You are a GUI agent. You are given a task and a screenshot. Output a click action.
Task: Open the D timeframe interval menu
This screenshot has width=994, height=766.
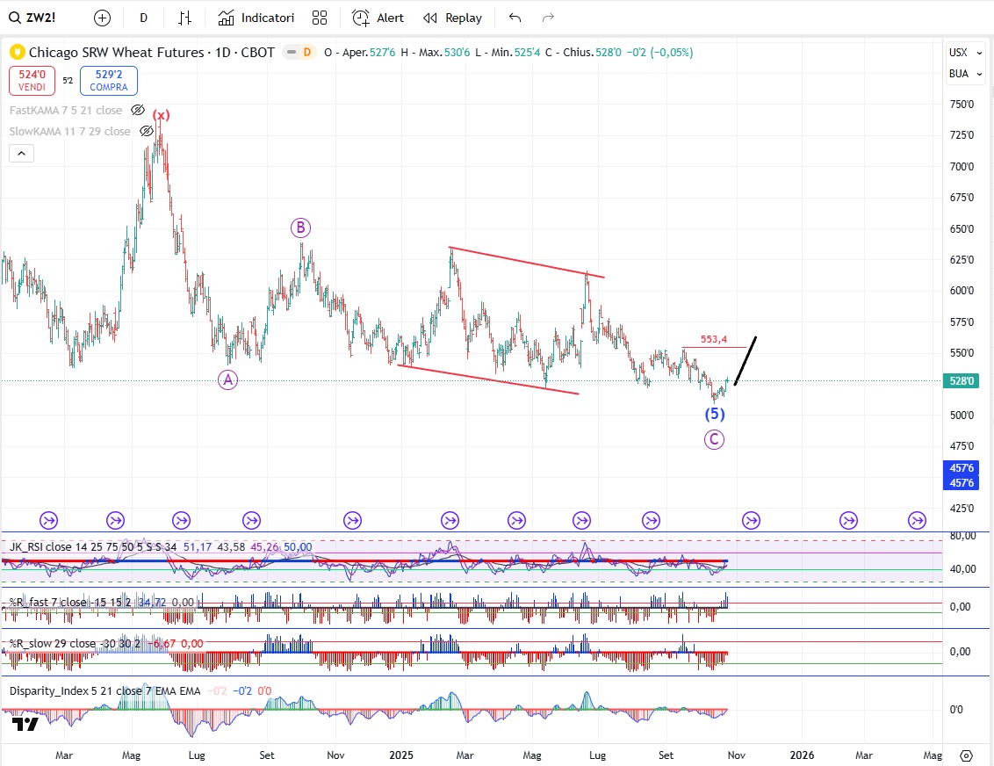coord(144,18)
